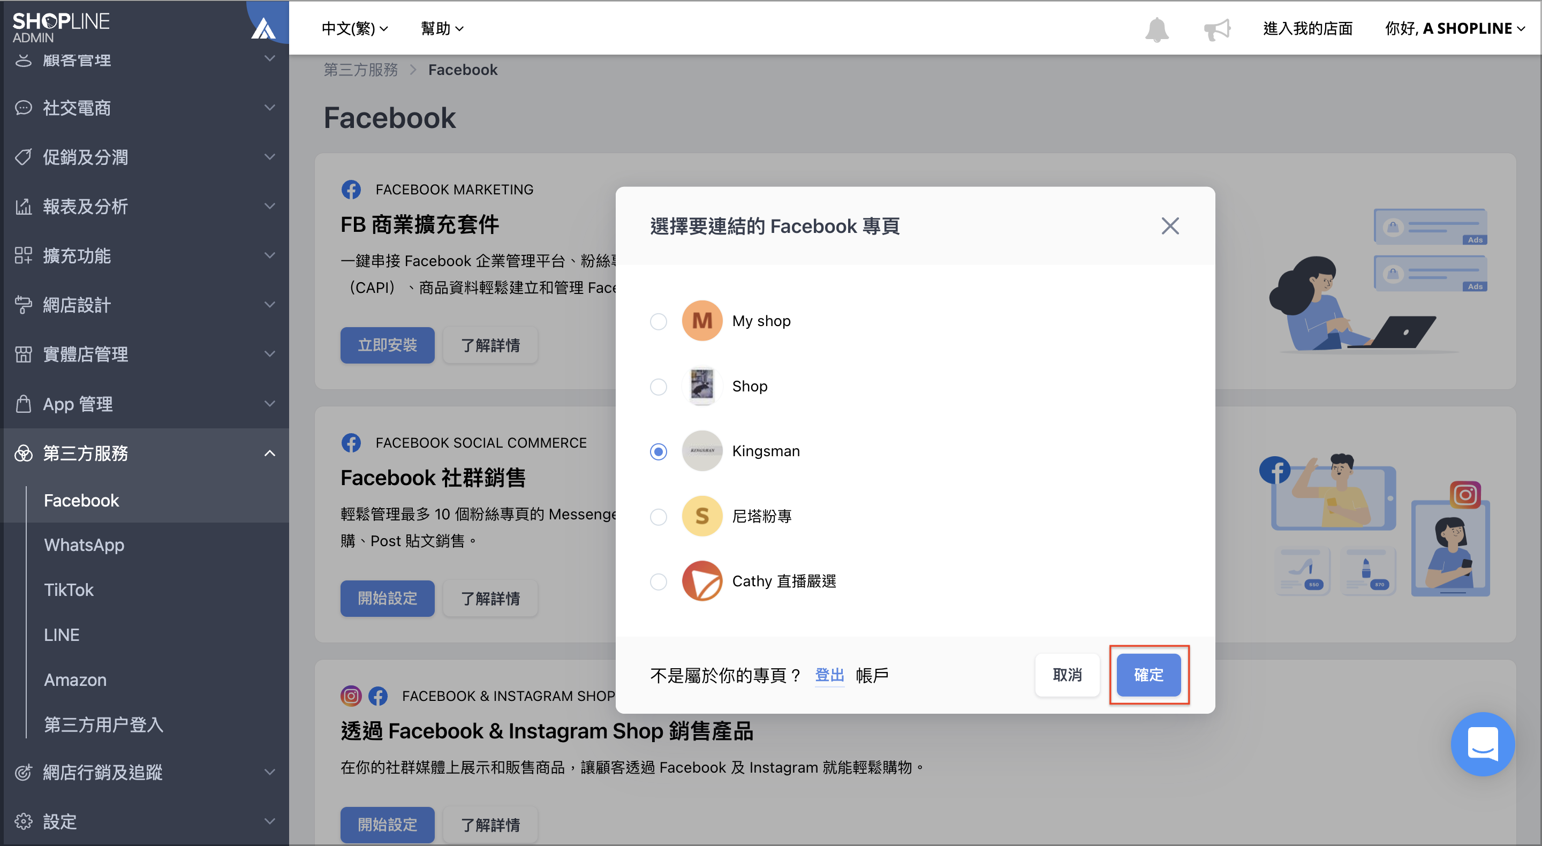Click the Shop page thumbnail image
Viewport: 1542px width, 846px height.
click(x=702, y=386)
